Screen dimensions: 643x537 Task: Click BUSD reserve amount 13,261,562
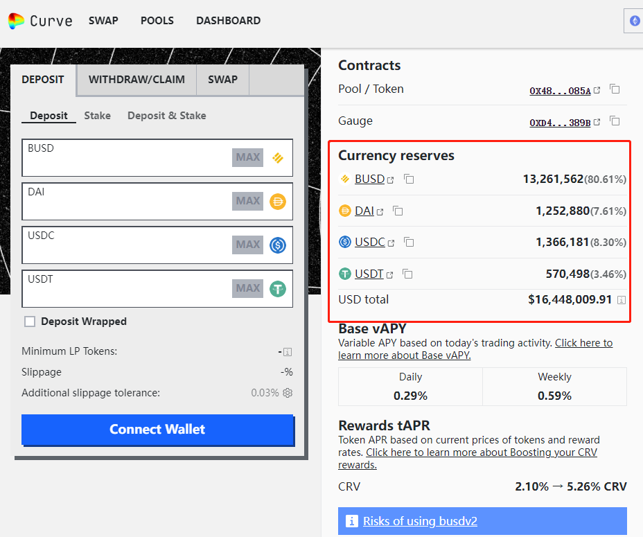point(553,179)
